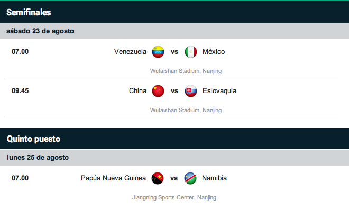The width and height of the screenshot is (349, 209).
Task: Open the México team name link
Action: click(x=214, y=52)
